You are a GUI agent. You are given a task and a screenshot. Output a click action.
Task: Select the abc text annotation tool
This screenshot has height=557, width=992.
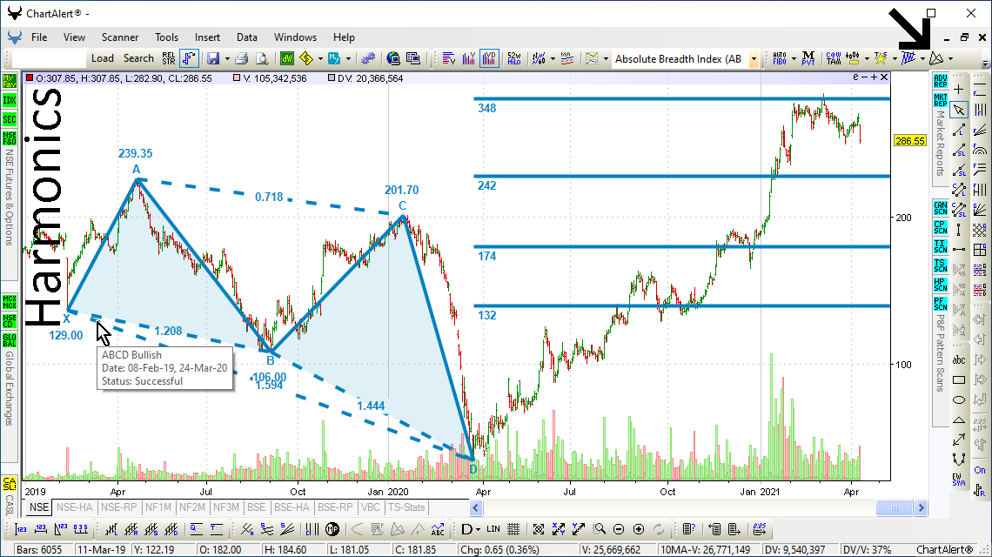pyautogui.click(x=959, y=360)
